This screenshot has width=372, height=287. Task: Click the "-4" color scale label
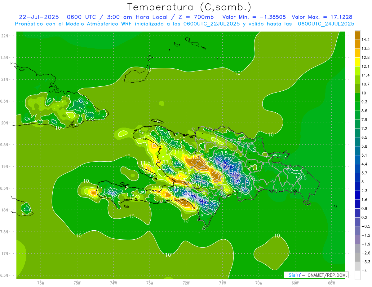click(x=364, y=271)
